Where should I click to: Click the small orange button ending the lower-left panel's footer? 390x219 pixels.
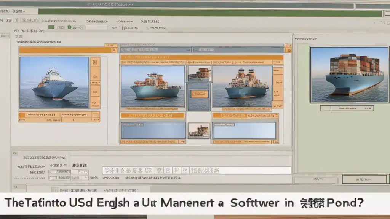tap(182, 142)
